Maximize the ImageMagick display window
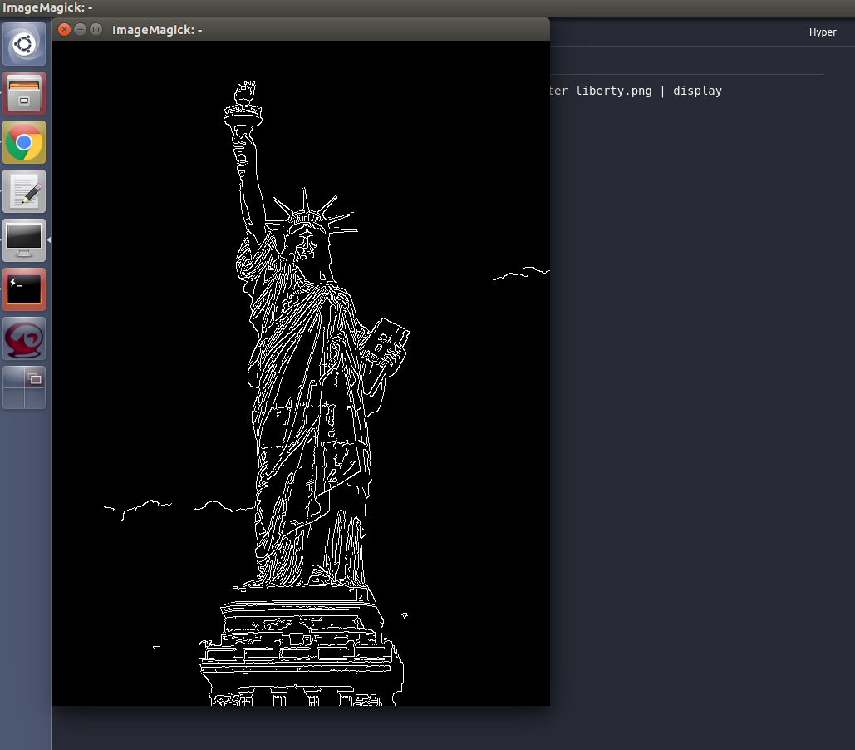This screenshot has height=750, width=855. coord(96,30)
